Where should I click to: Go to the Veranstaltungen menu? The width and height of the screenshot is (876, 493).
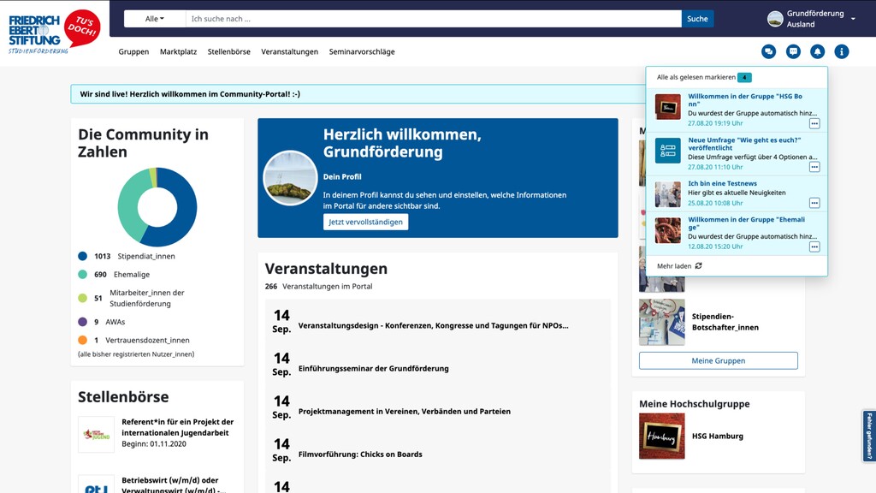pos(289,51)
